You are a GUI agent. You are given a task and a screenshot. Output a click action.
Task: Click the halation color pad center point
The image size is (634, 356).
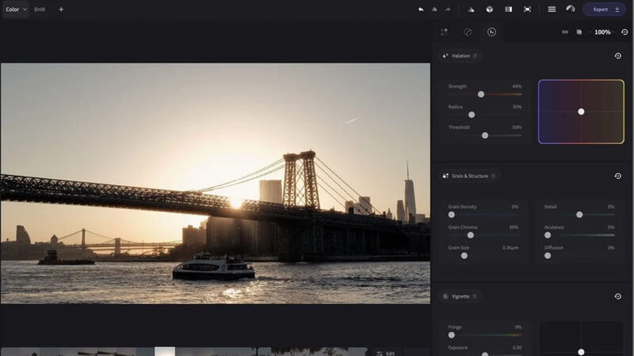[581, 112]
